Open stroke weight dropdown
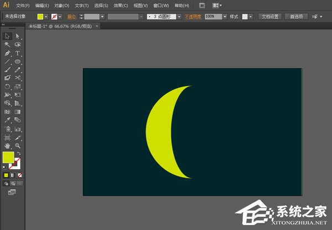332x230 pixels. (x=102, y=17)
